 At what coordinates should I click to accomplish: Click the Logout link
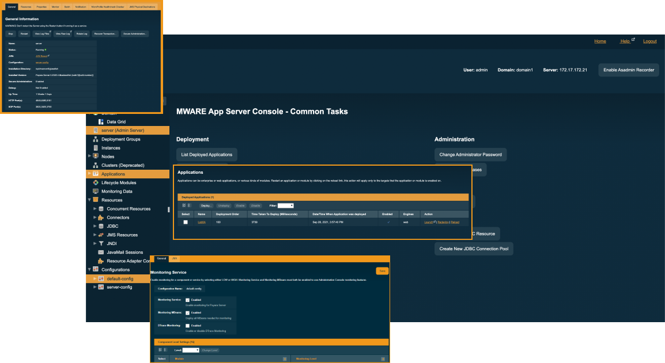pos(650,41)
